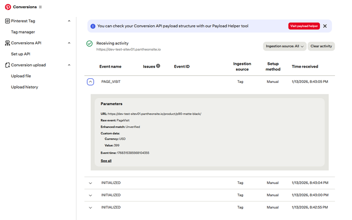352x220 pixels.
Task: Collapse the Pinterest Tag sidebar section
Action: pyautogui.click(x=69, y=21)
